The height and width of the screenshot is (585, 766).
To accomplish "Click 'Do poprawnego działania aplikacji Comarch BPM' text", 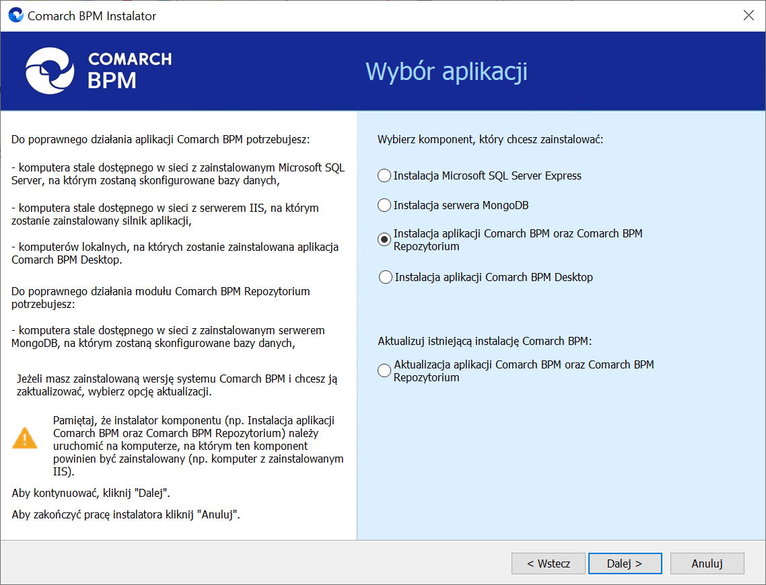I will [161, 140].
